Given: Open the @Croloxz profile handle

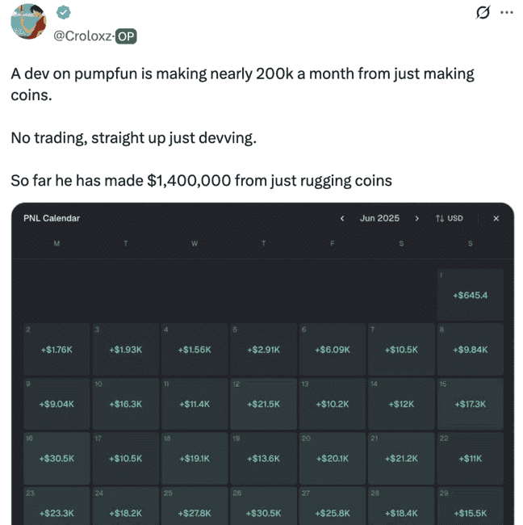Looking at the screenshot, I should pyautogui.click(x=82, y=36).
